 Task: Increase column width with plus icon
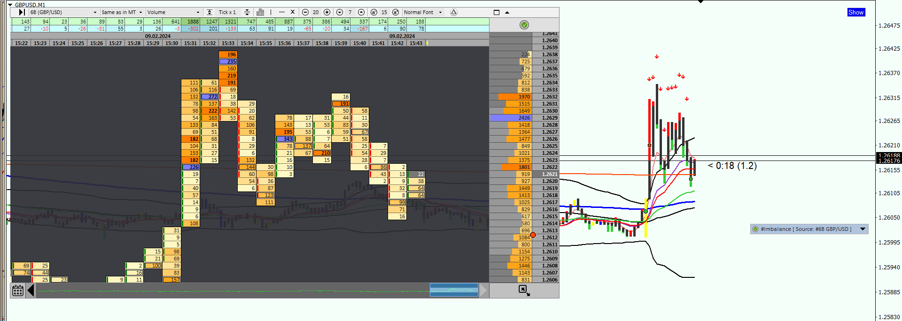(327, 12)
